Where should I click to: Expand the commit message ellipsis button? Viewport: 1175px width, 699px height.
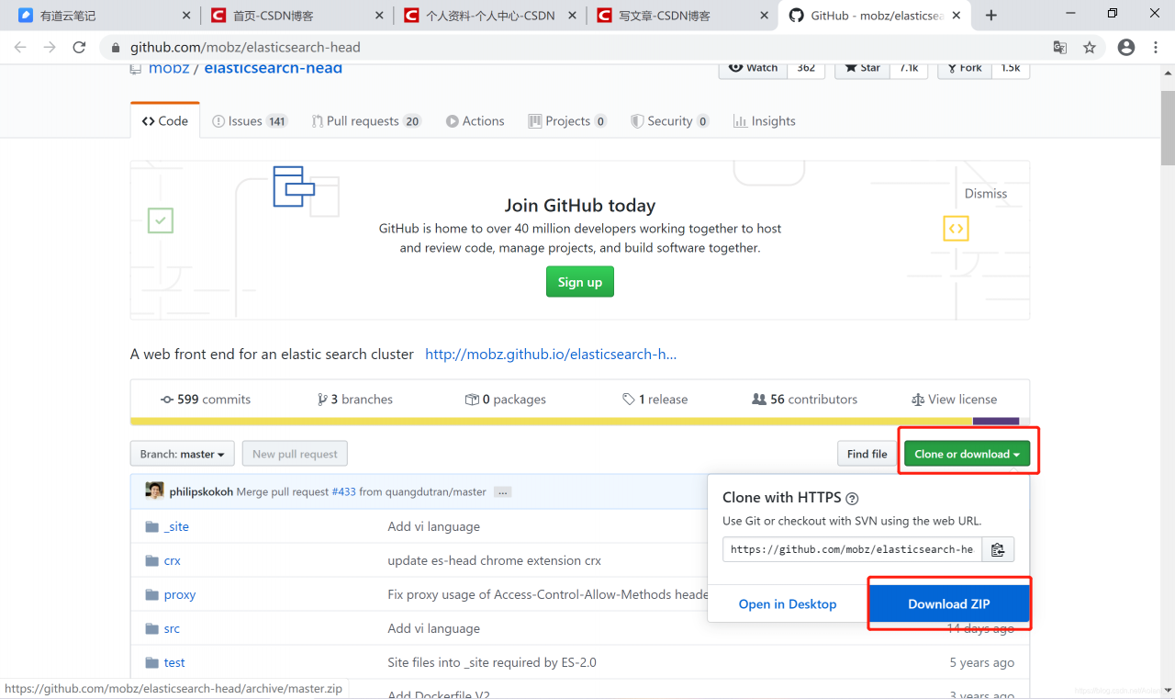[x=502, y=492]
